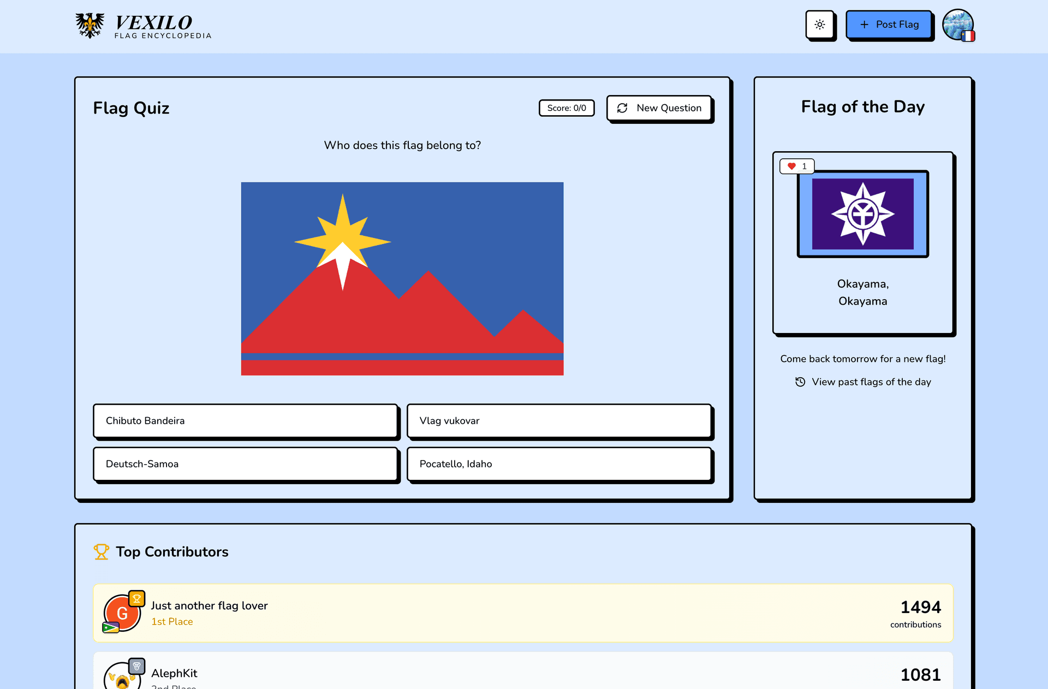Click the medal badge on AlephKit's avatar

136,666
